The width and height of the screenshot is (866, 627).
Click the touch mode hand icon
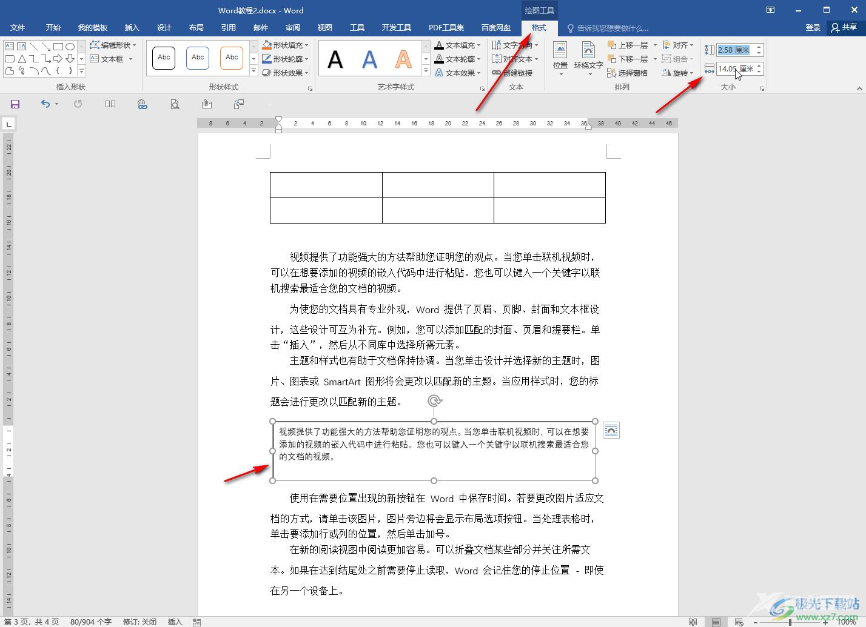pos(207,104)
